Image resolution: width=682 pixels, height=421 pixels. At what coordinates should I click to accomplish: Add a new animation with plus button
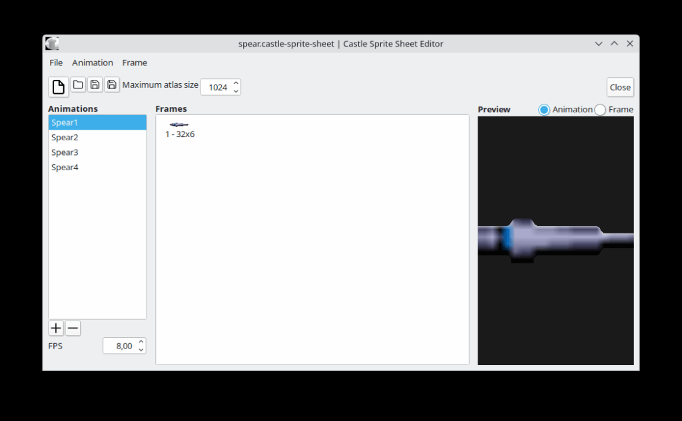click(x=56, y=328)
